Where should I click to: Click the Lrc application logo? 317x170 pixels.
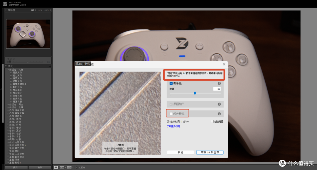tap(5, 4)
